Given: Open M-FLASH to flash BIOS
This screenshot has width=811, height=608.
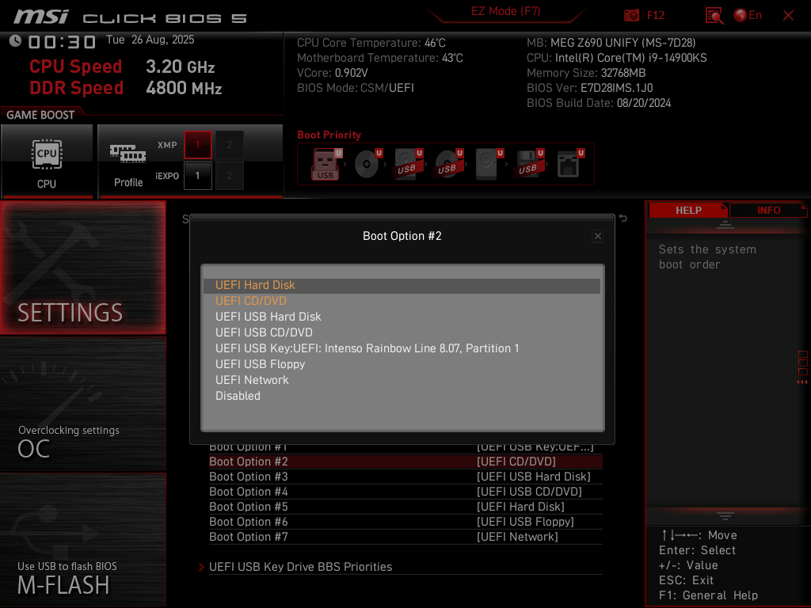Looking at the screenshot, I should coord(82,540).
